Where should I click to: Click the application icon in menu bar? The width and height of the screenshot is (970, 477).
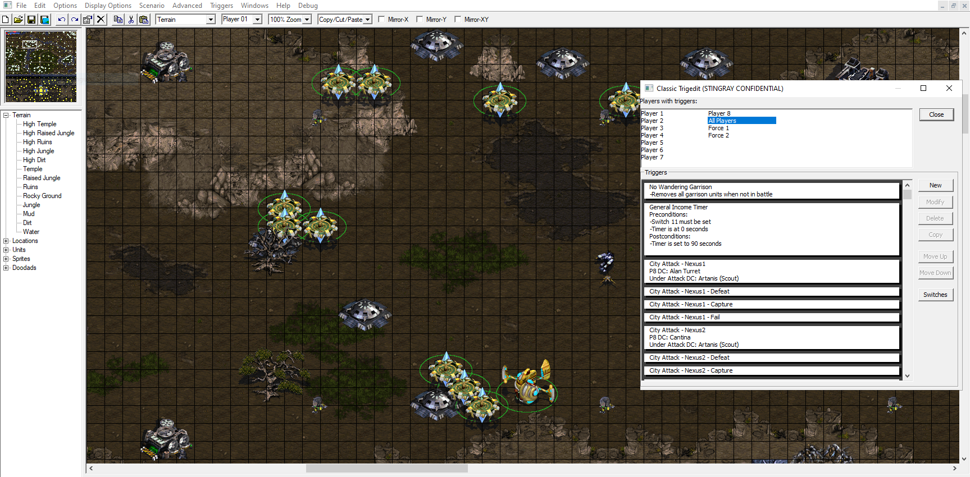pyautogui.click(x=7, y=5)
